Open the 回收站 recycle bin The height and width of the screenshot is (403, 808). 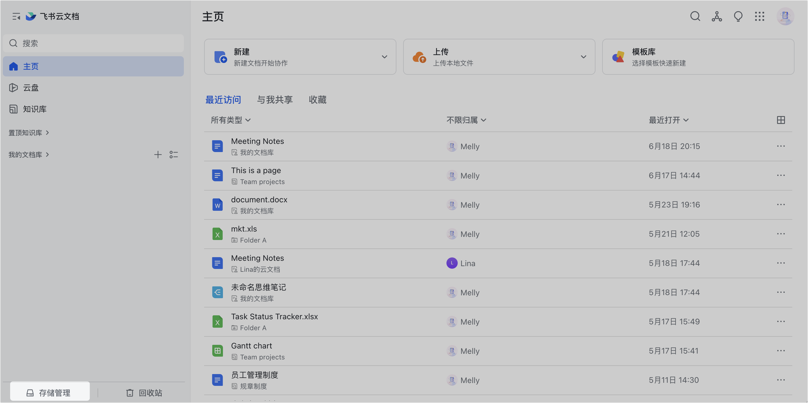144,393
